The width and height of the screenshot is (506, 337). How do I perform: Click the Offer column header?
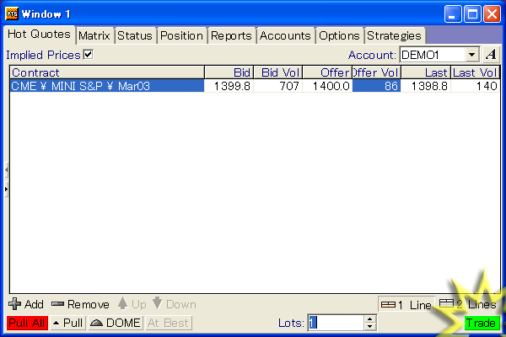[x=327, y=72]
